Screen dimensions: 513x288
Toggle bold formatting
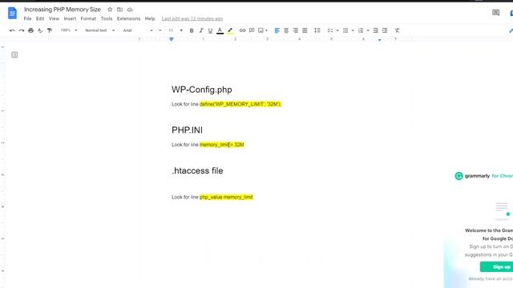tap(192, 30)
